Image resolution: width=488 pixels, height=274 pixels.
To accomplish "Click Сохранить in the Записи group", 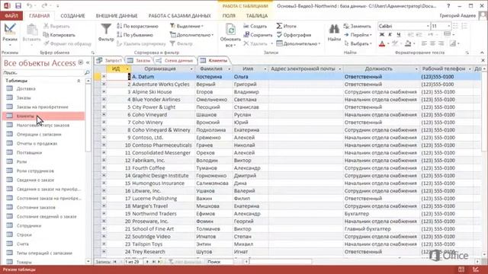I will (x=258, y=35).
